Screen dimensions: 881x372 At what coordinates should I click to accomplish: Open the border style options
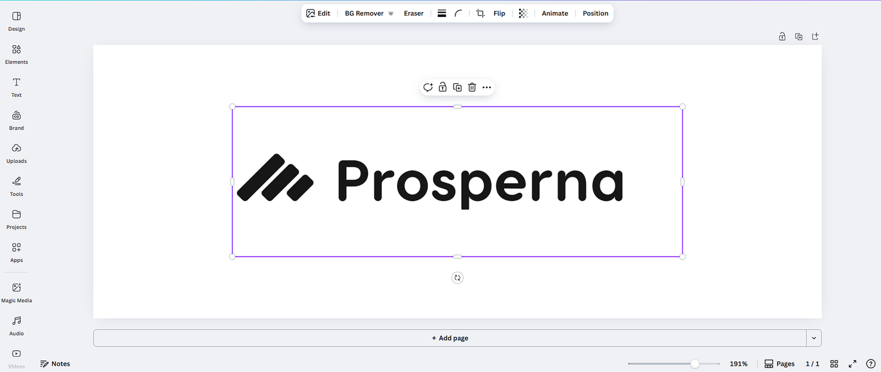pyautogui.click(x=442, y=13)
